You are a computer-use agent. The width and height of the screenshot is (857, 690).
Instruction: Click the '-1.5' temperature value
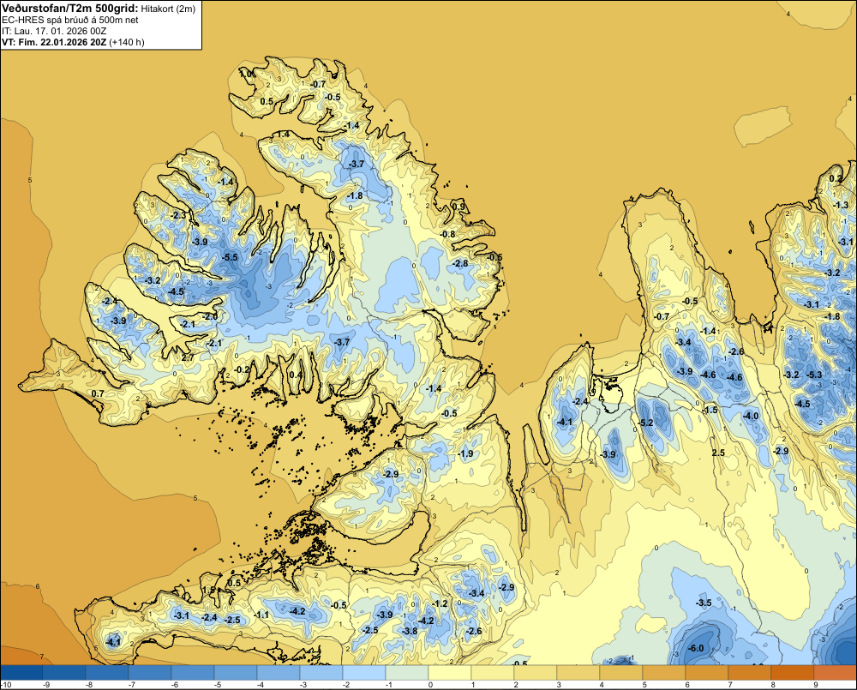[710, 410]
